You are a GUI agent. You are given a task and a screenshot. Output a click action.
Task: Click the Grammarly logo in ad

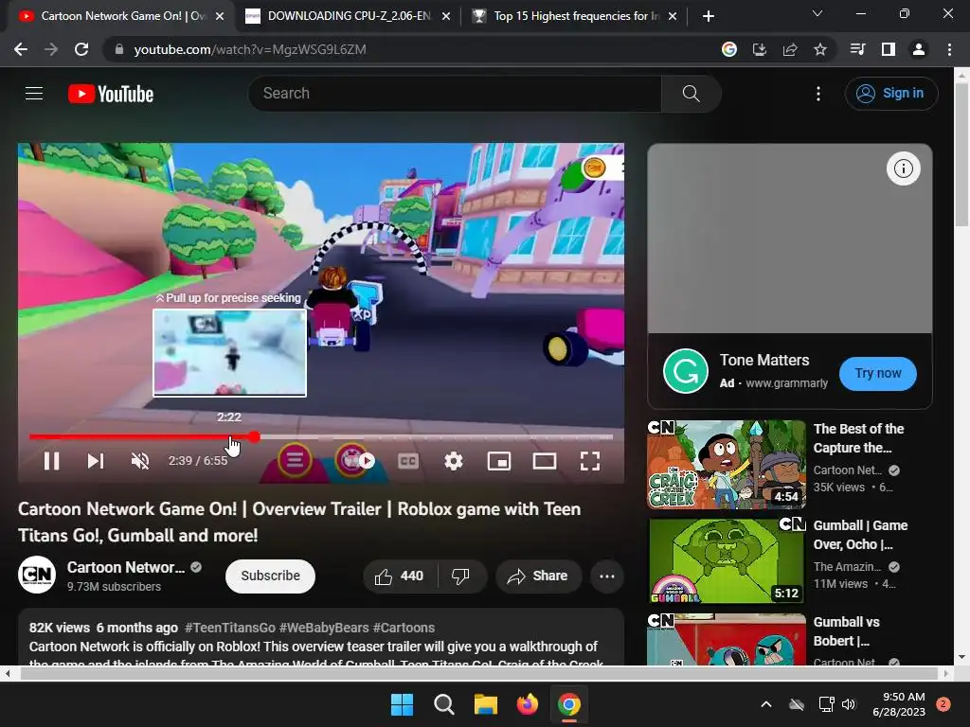(686, 371)
